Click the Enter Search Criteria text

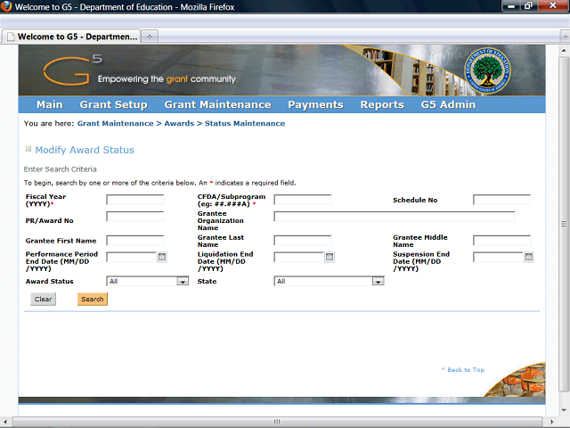[x=61, y=169]
